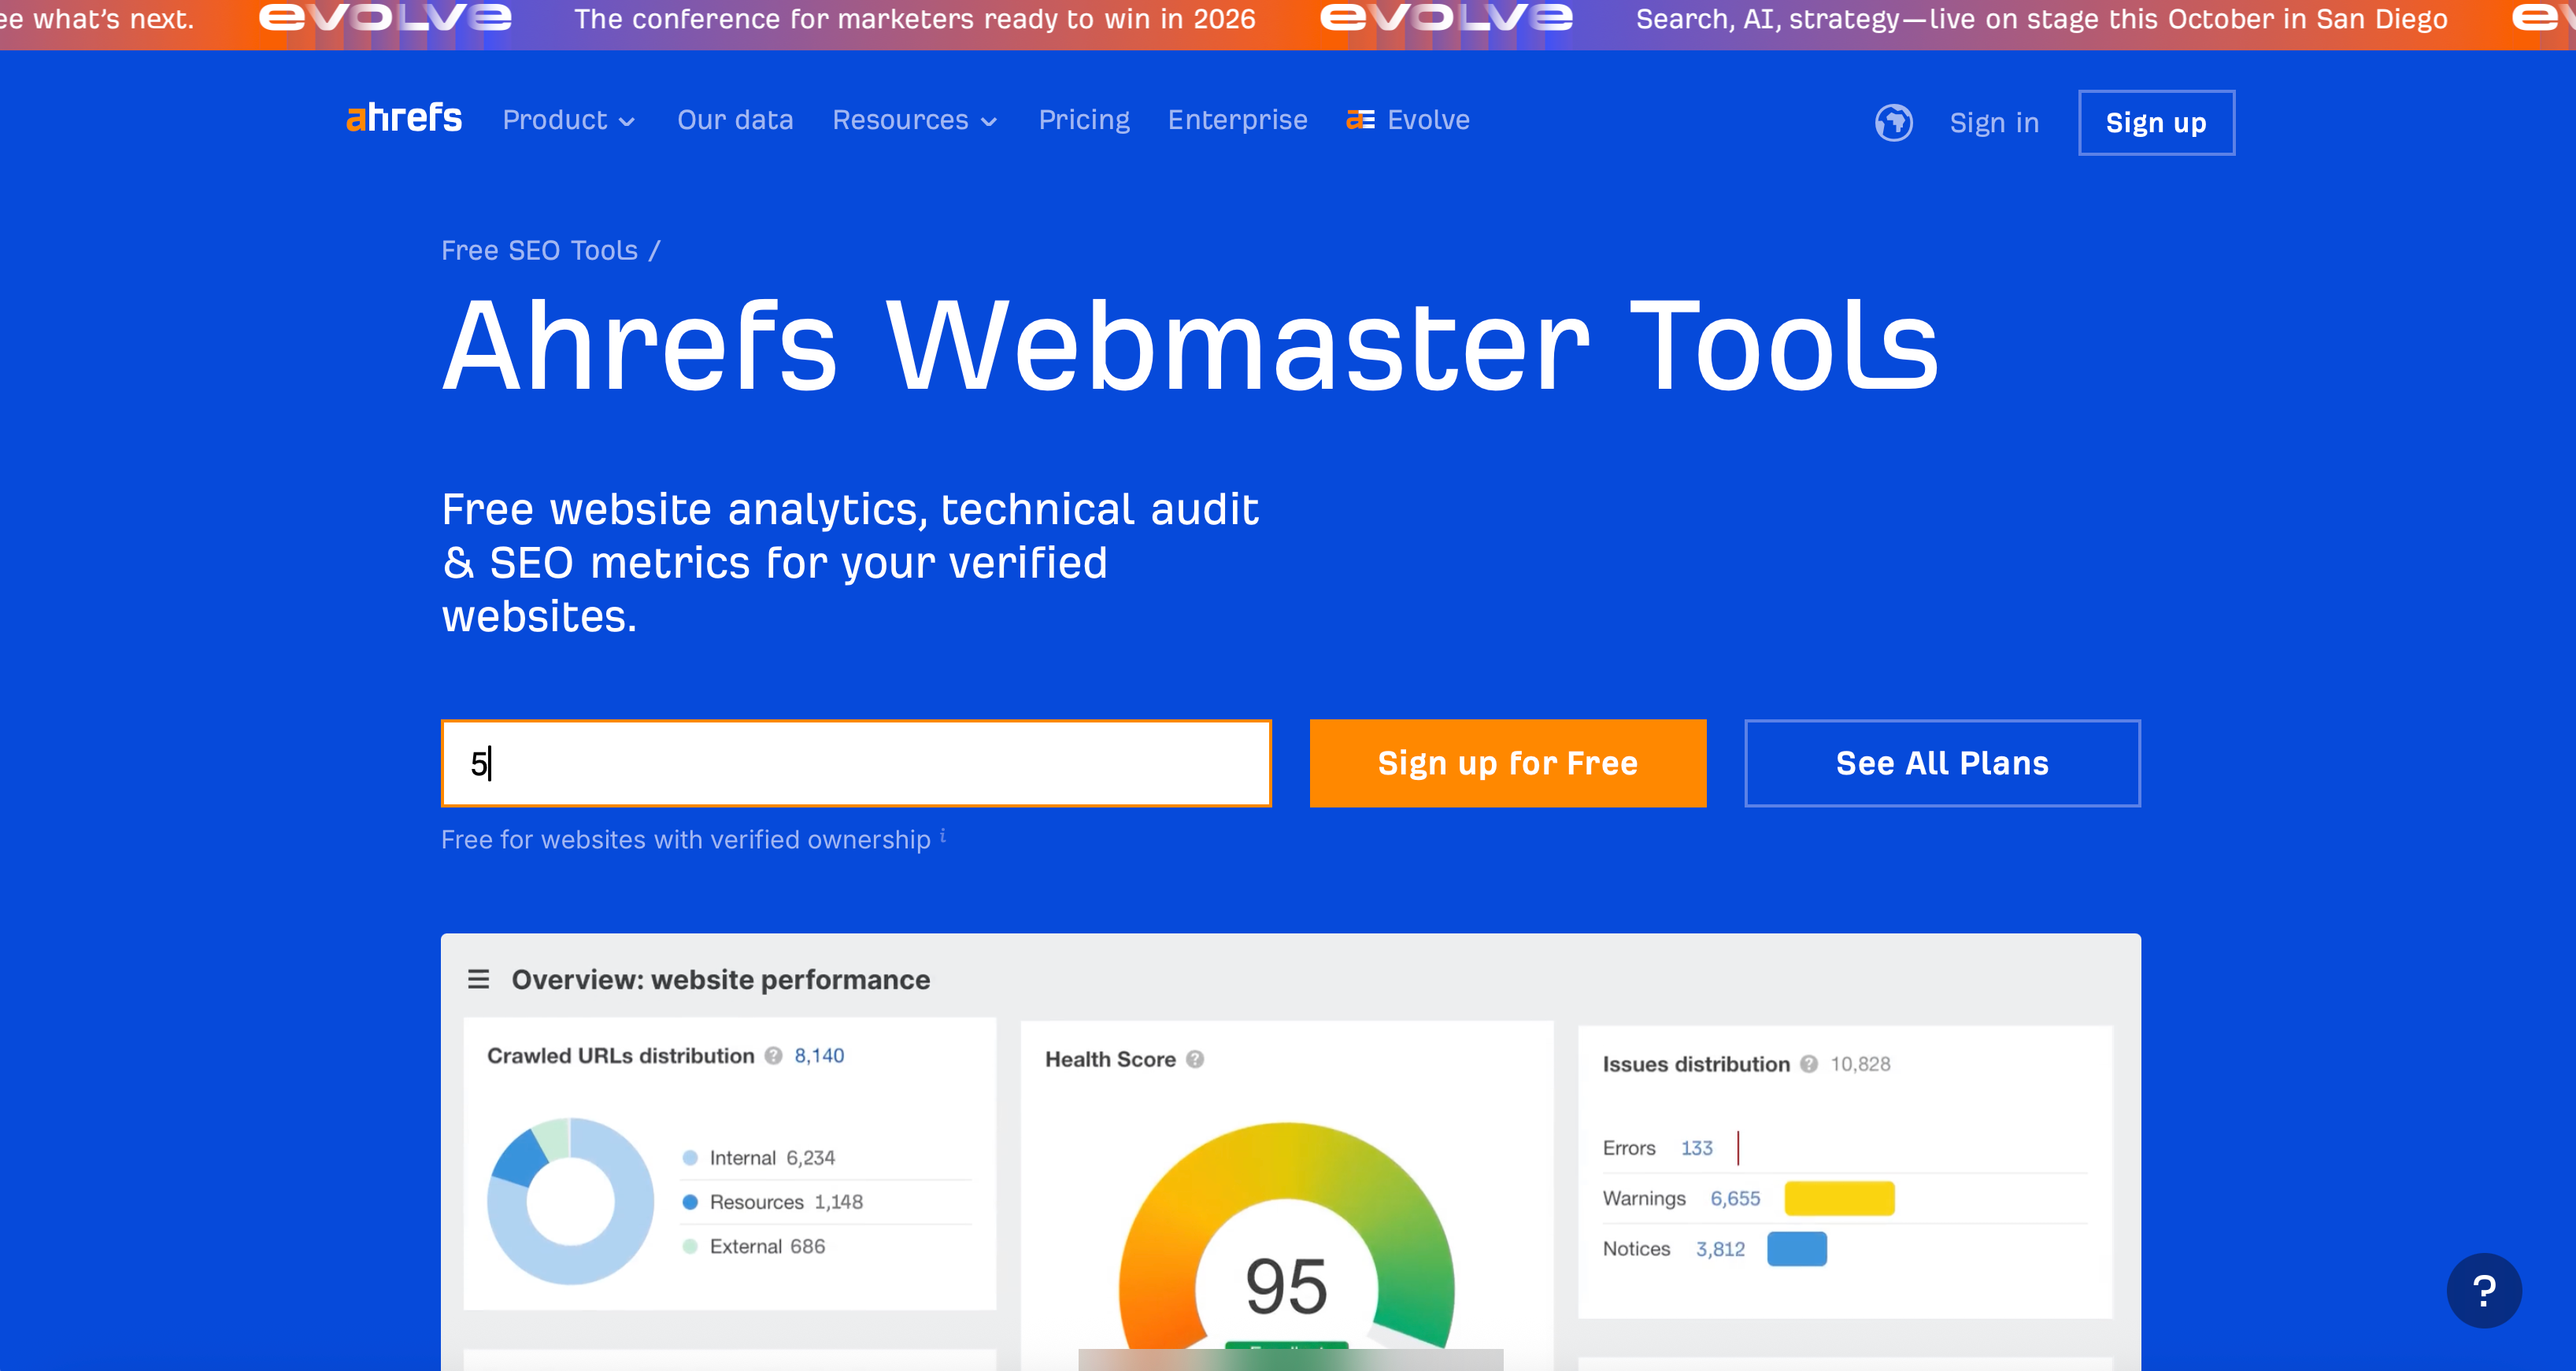Open the Pricing page

tap(1083, 120)
